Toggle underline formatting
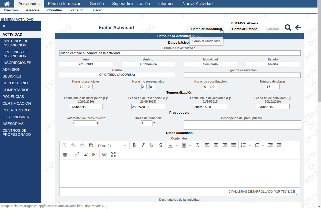The width and height of the screenshot is (321, 209). coord(152,145)
